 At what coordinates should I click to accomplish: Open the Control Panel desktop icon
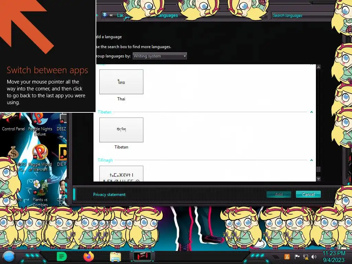pyautogui.click(x=13, y=122)
